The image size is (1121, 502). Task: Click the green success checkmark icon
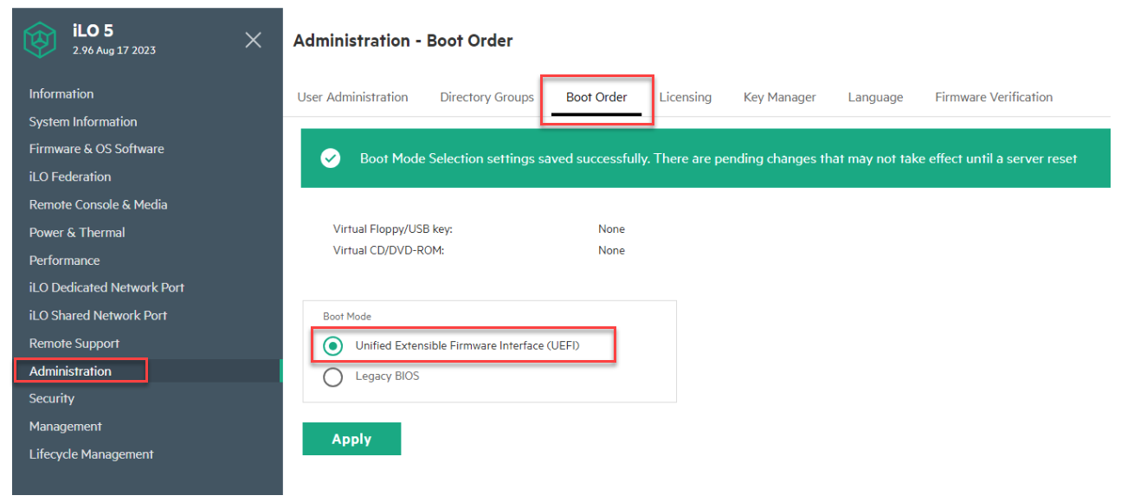330,158
